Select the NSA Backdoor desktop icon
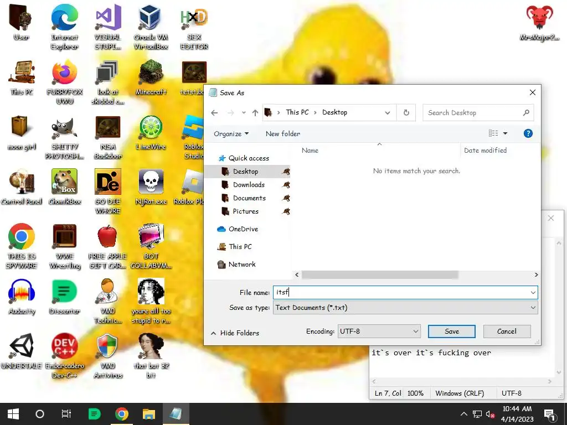Viewport: 567px width, 425px height. click(x=108, y=137)
